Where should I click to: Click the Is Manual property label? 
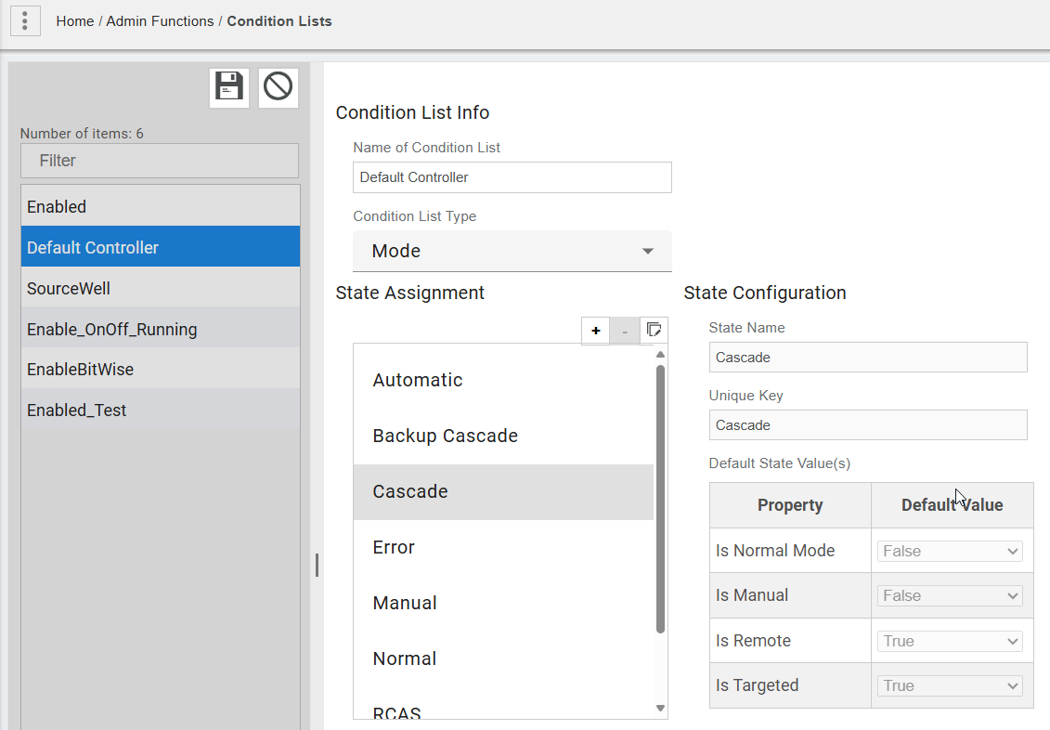tap(751, 595)
